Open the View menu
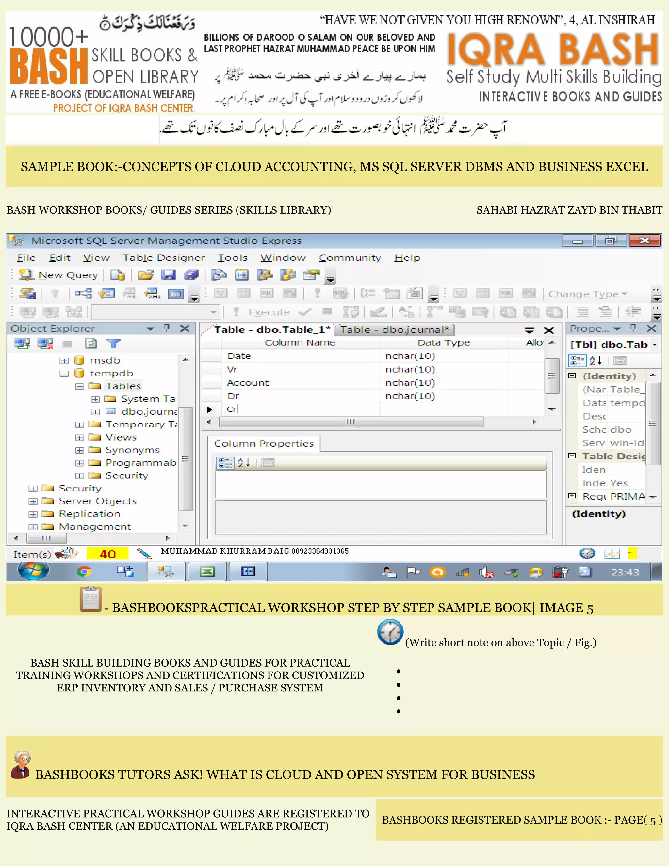 click(x=96, y=258)
